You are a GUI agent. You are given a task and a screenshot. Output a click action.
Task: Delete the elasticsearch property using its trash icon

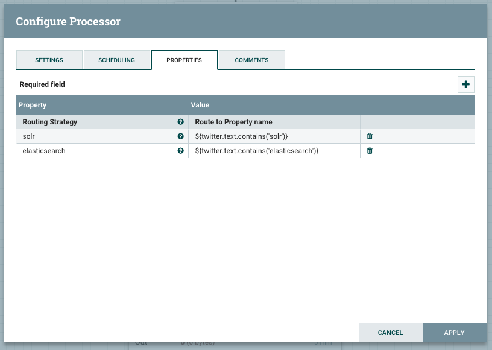(x=369, y=151)
